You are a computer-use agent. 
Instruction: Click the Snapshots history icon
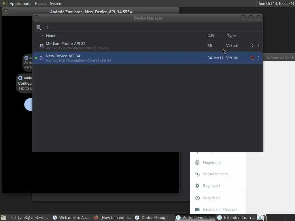(197, 198)
